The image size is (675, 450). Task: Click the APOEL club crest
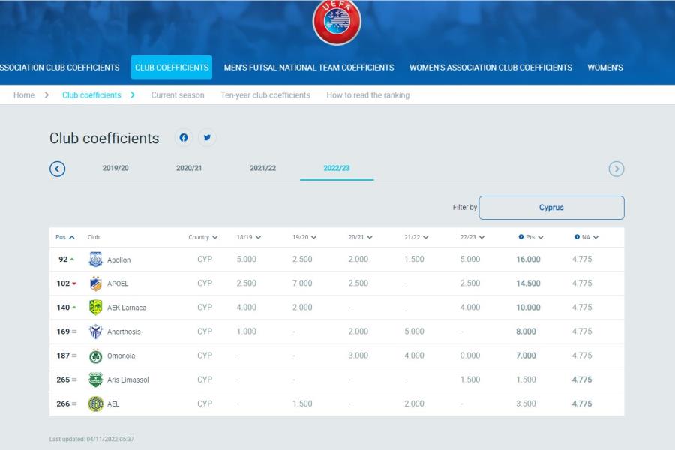click(95, 283)
